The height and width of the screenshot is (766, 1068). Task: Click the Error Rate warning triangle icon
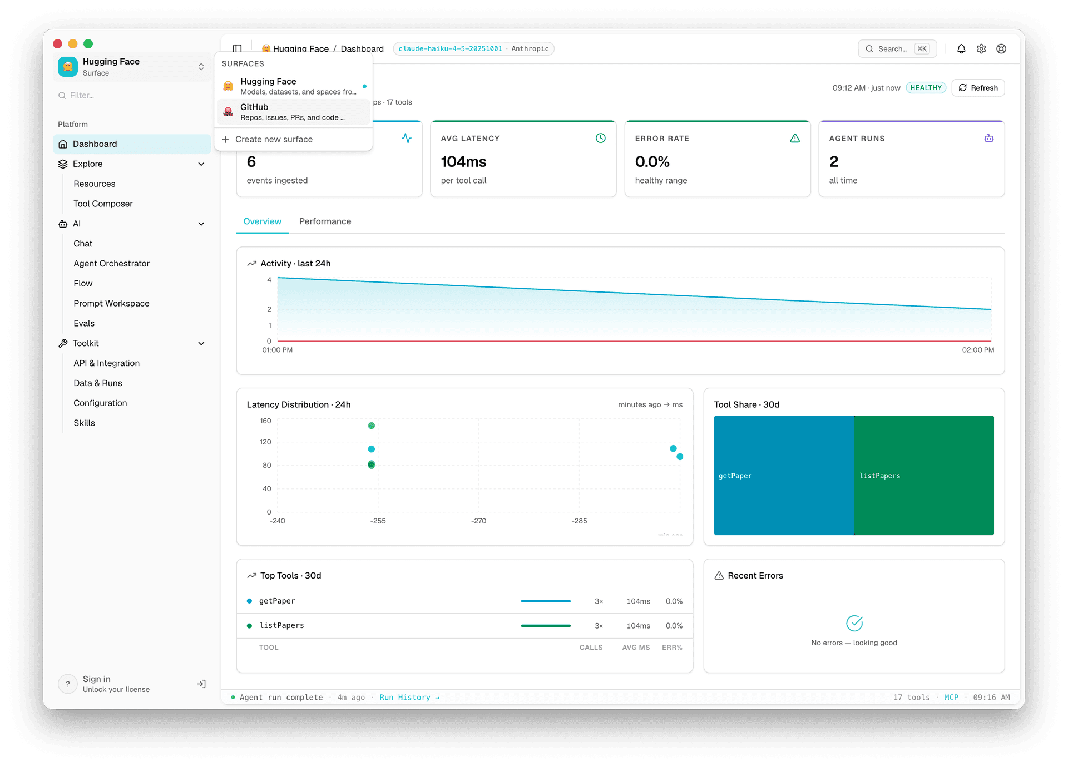[795, 138]
